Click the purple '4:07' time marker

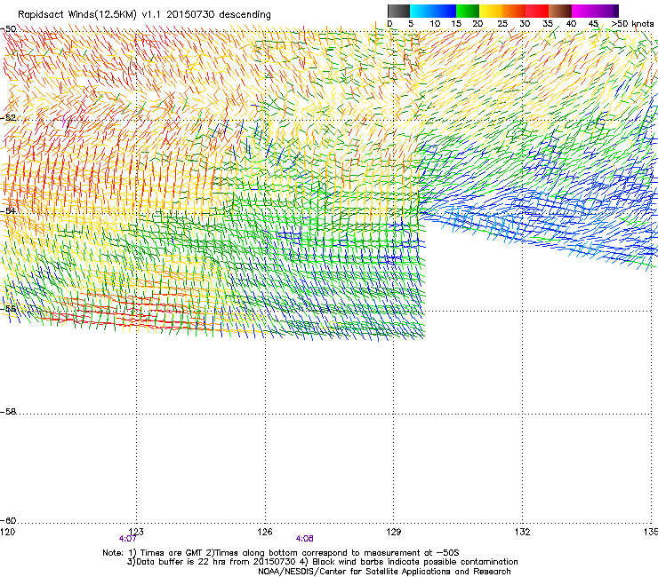127,539
